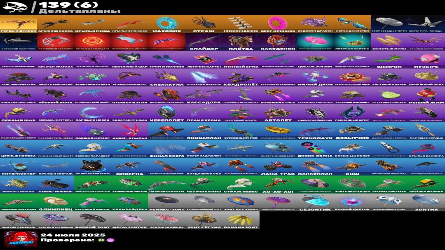Select the ВИВЕРНА glider

click(x=130, y=167)
